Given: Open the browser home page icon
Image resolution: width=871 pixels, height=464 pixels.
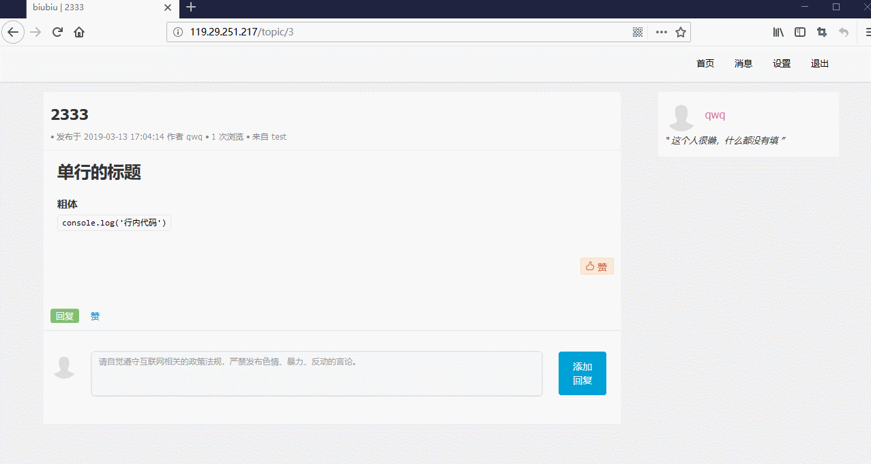Looking at the screenshot, I should 79,32.
